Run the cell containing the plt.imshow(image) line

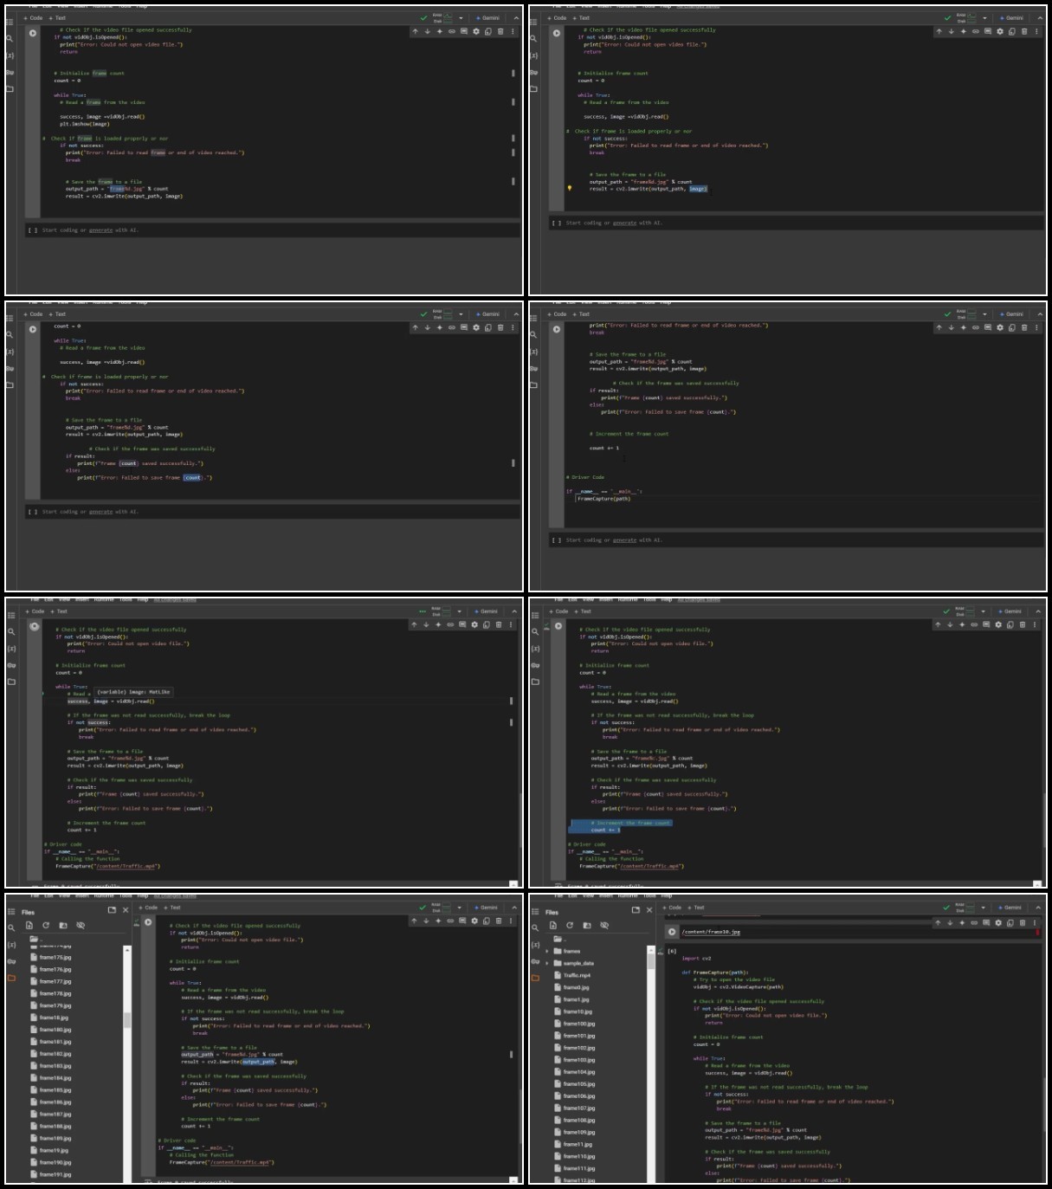pyautogui.click(x=33, y=33)
